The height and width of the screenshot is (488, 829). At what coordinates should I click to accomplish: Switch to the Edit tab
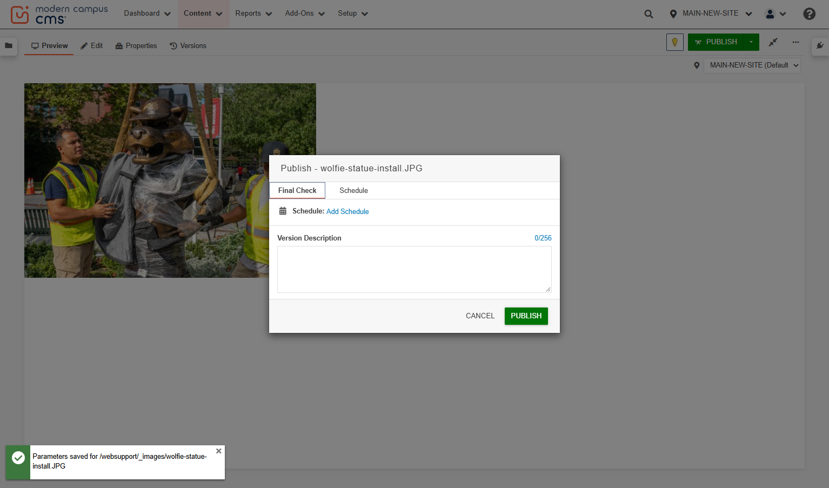pyautogui.click(x=91, y=46)
